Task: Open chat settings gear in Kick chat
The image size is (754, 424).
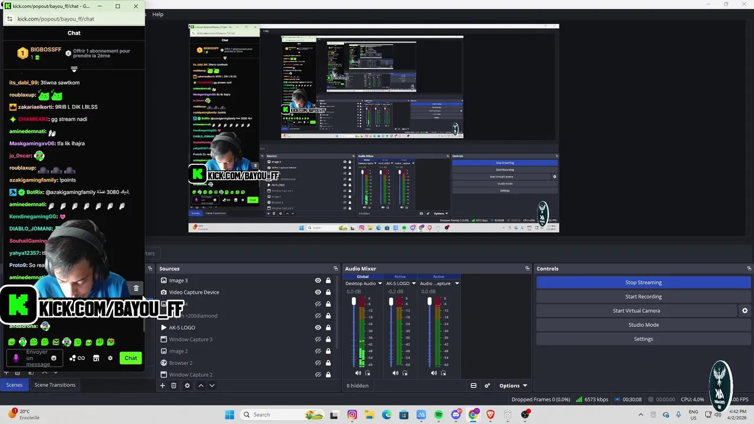Action: [x=110, y=358]
